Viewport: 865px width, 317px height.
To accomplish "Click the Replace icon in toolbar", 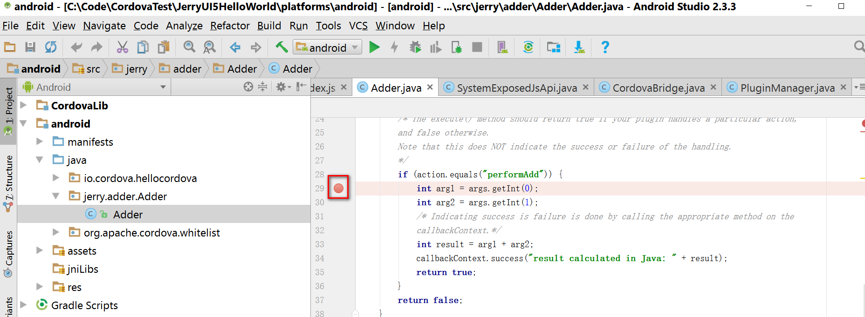I will [210, 47].
